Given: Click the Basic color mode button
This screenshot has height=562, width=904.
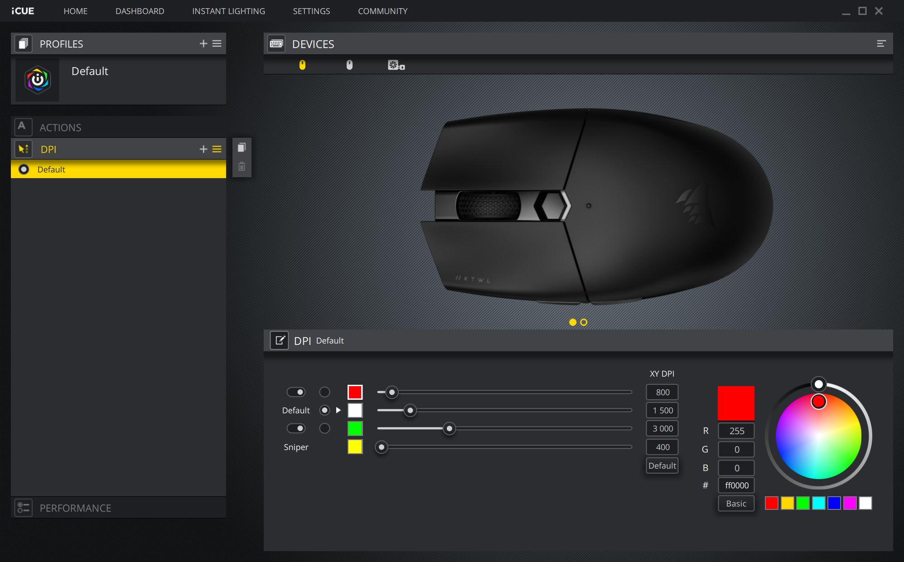Looking at the screenshot, I should (736, 504).
